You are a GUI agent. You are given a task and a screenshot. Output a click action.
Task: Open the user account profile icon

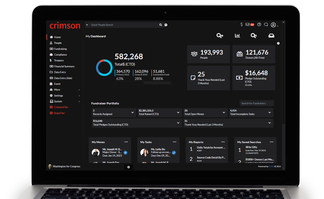point(273,25)
